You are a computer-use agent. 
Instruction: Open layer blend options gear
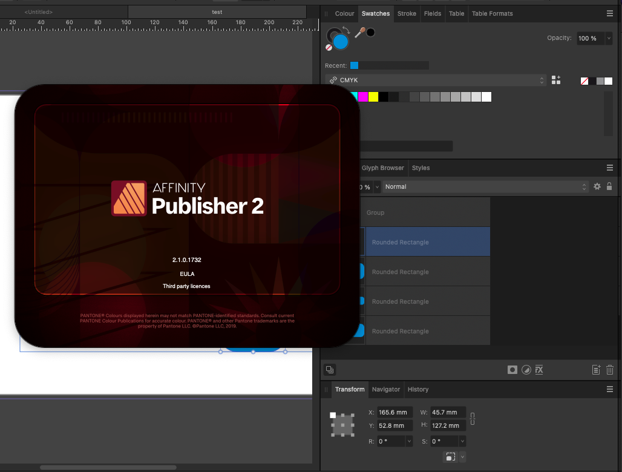click(597, 186)
